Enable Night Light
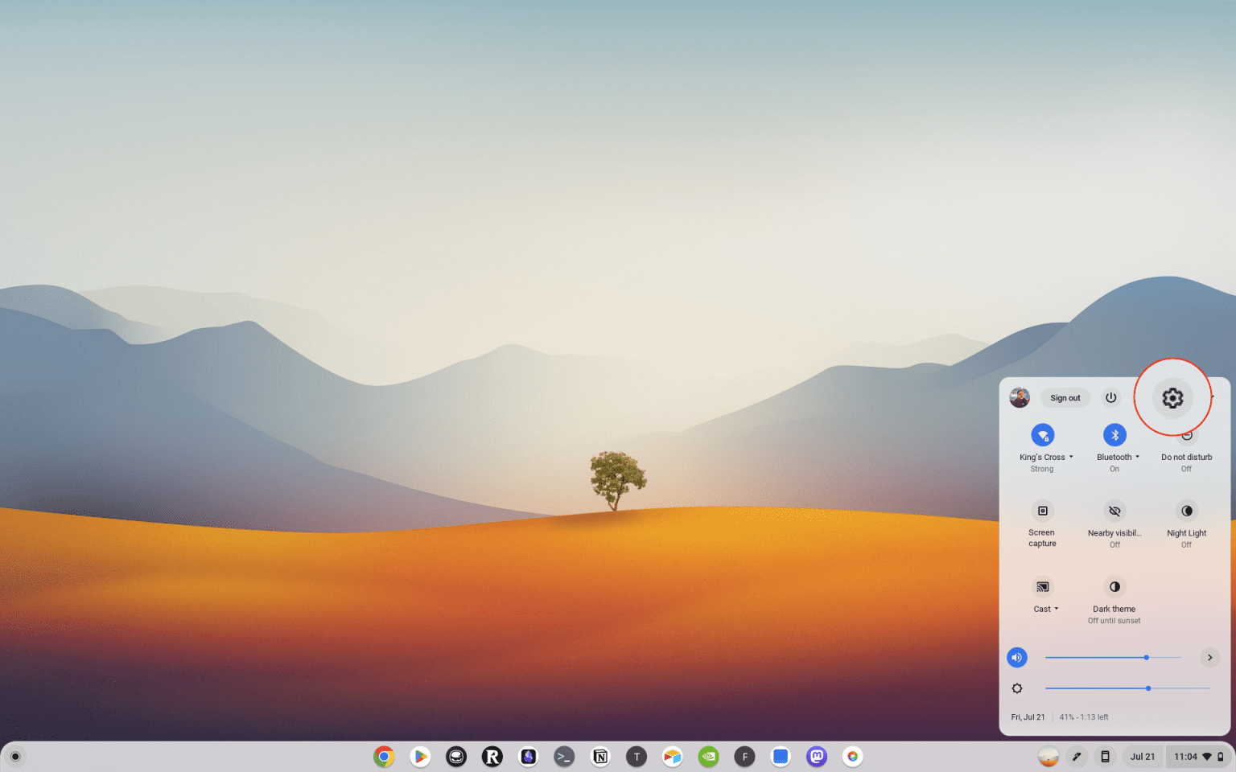The height and width of the screenshot is (772, 1236). 1186,511
